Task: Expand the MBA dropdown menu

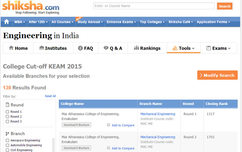Action: pos(19,22)
